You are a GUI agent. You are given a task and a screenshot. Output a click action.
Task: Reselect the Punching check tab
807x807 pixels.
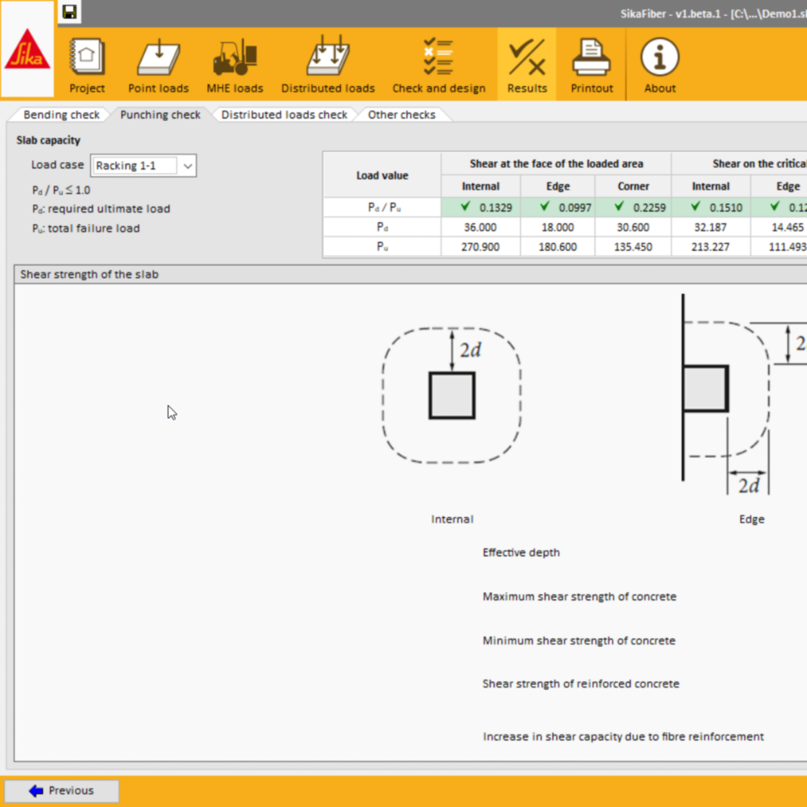pyautogui.click(x=159, y=114)
